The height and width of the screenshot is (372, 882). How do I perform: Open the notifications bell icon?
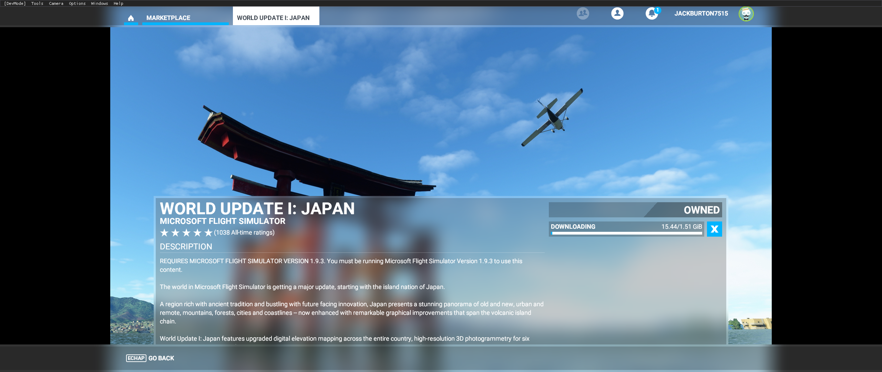pos(652,13)
